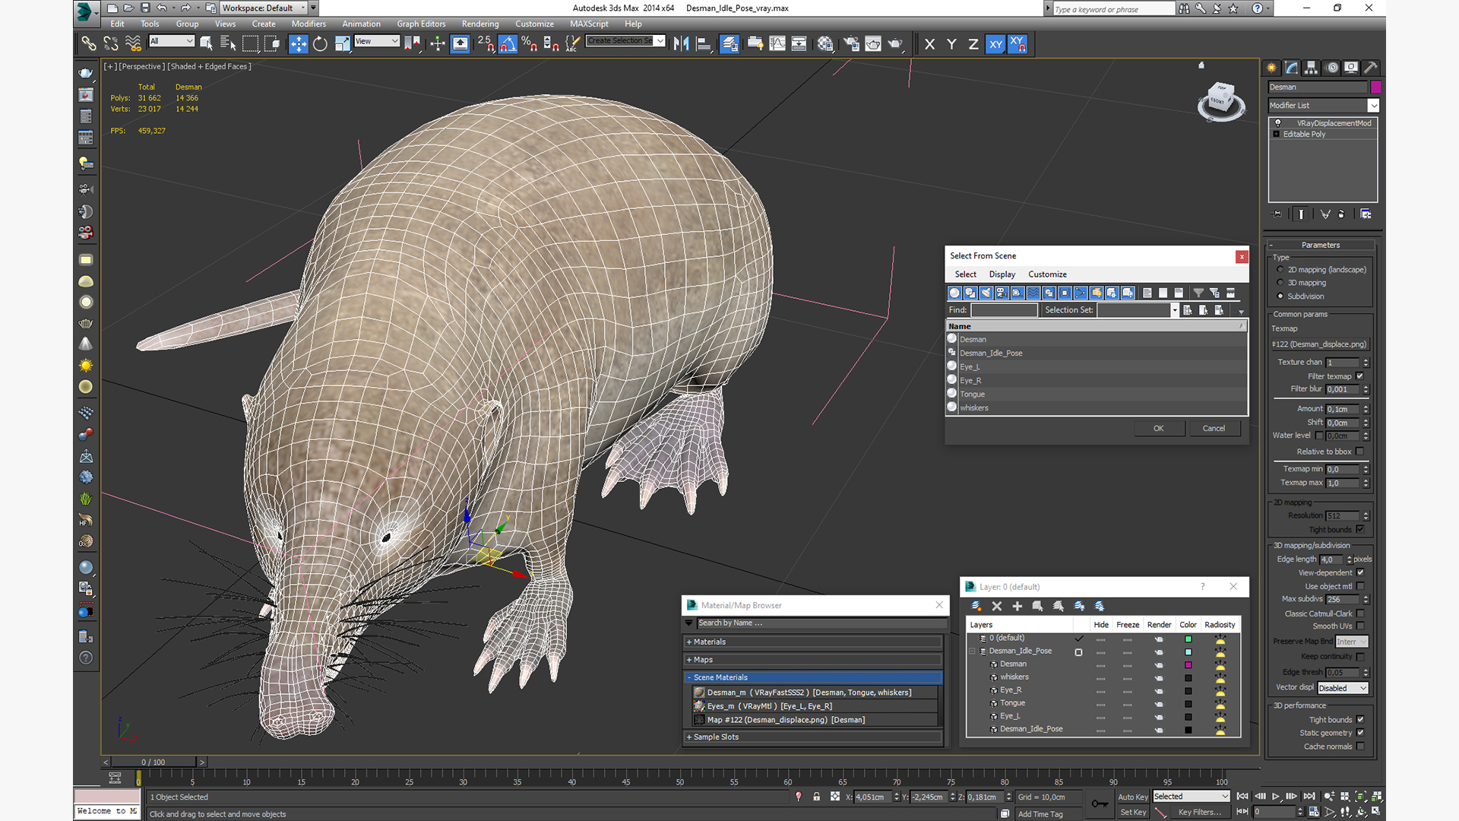Click the Mirror tool icon
This screenshot has width=1459, height=821.
682,44
